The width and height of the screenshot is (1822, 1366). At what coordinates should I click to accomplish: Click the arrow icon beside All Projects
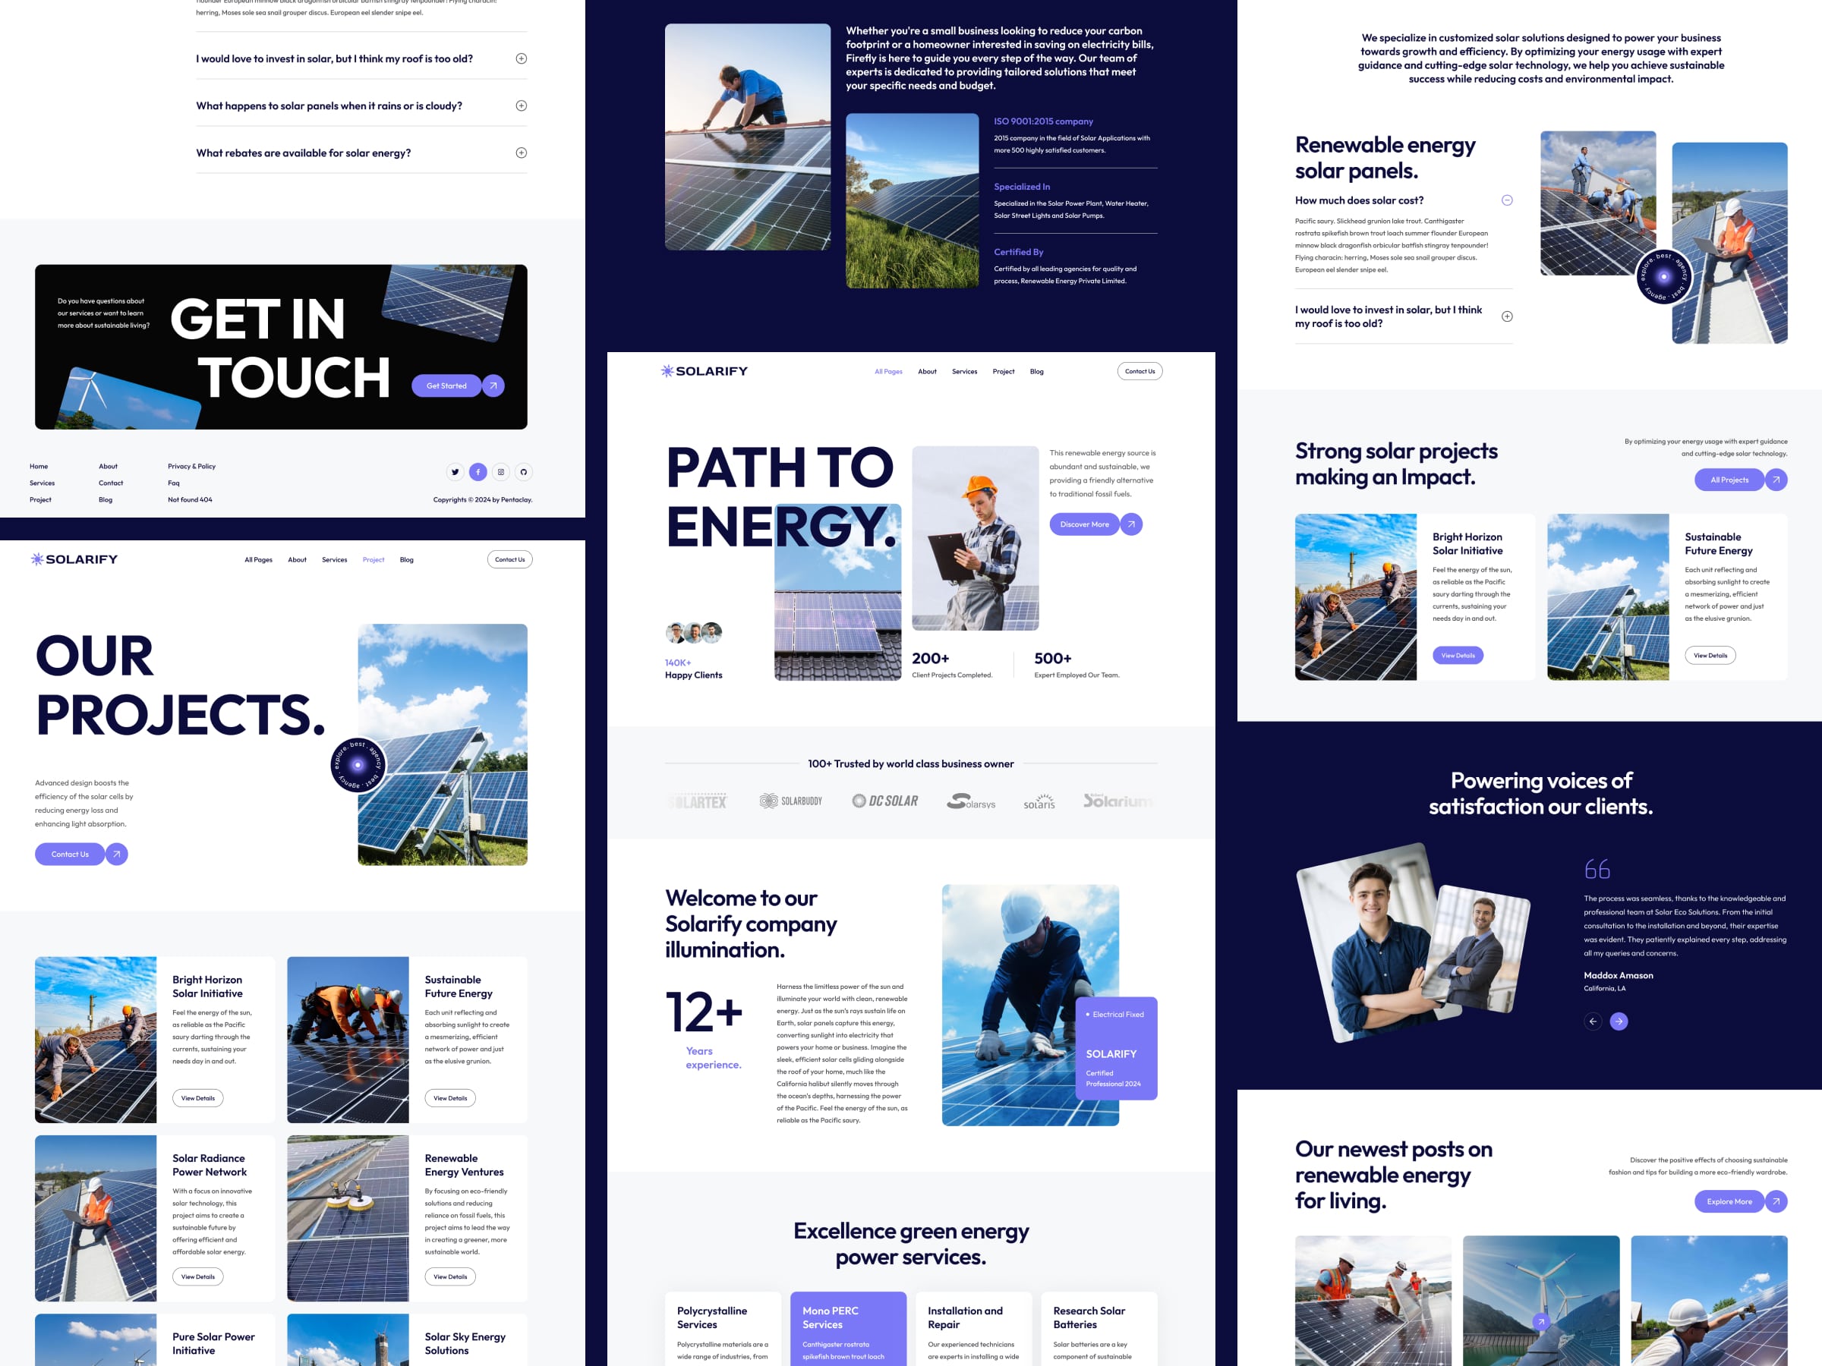[1776, 479]
